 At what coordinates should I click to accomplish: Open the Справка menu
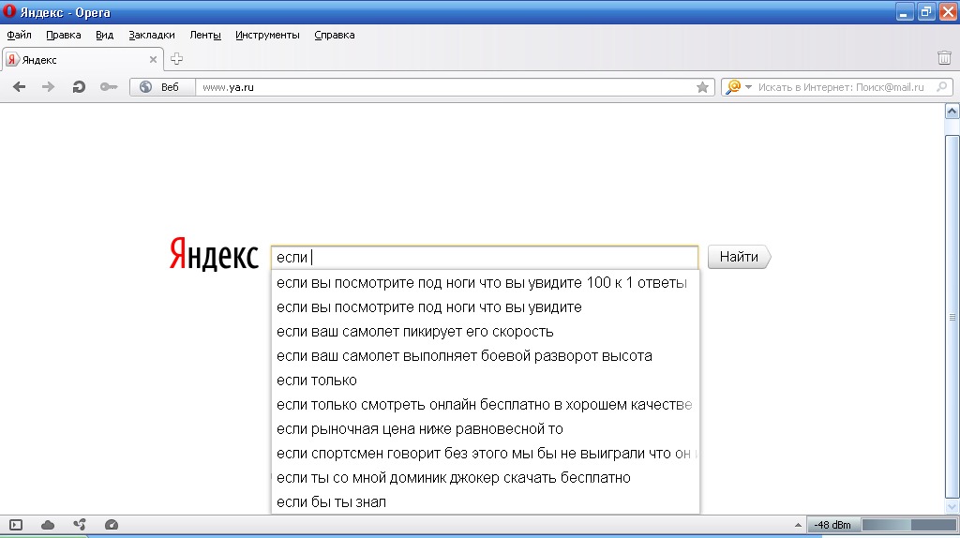coord(335,35)
